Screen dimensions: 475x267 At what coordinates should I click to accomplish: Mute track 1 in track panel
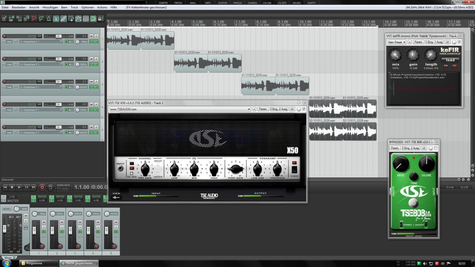coord(91,36)
